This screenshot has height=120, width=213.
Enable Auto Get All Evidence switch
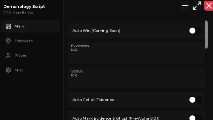[x=195, y=100]
